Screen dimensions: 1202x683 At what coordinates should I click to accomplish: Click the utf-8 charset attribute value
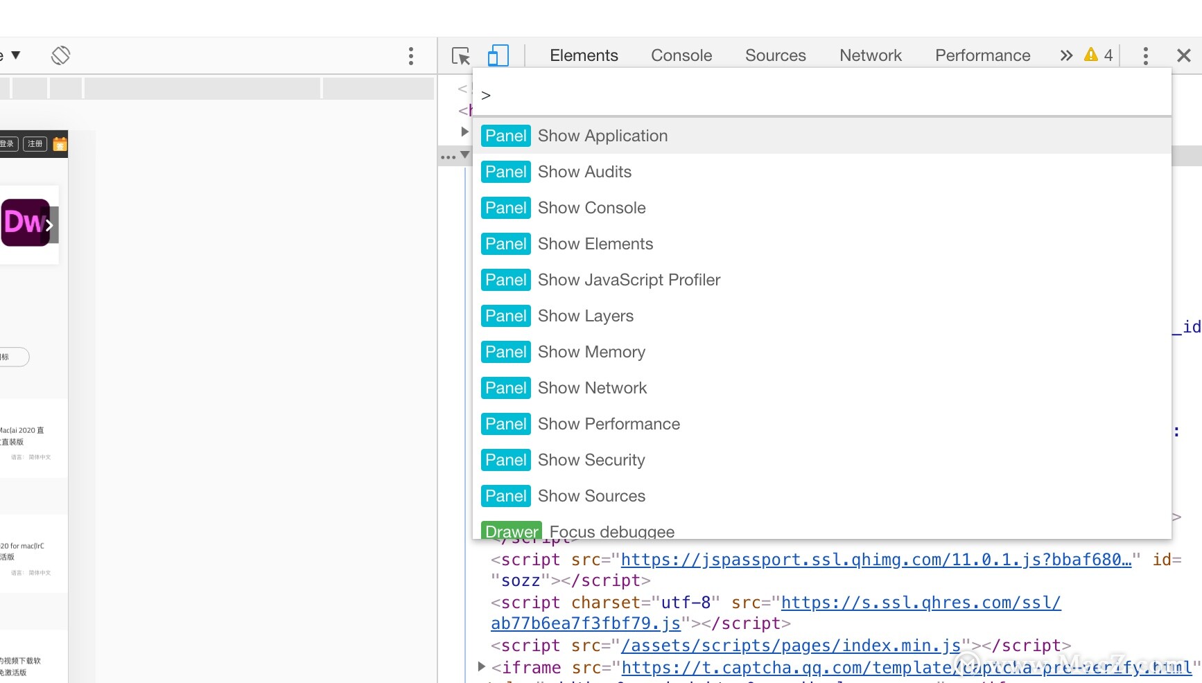[x=686, y=603]
